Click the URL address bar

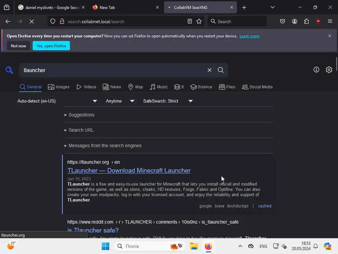125,21
